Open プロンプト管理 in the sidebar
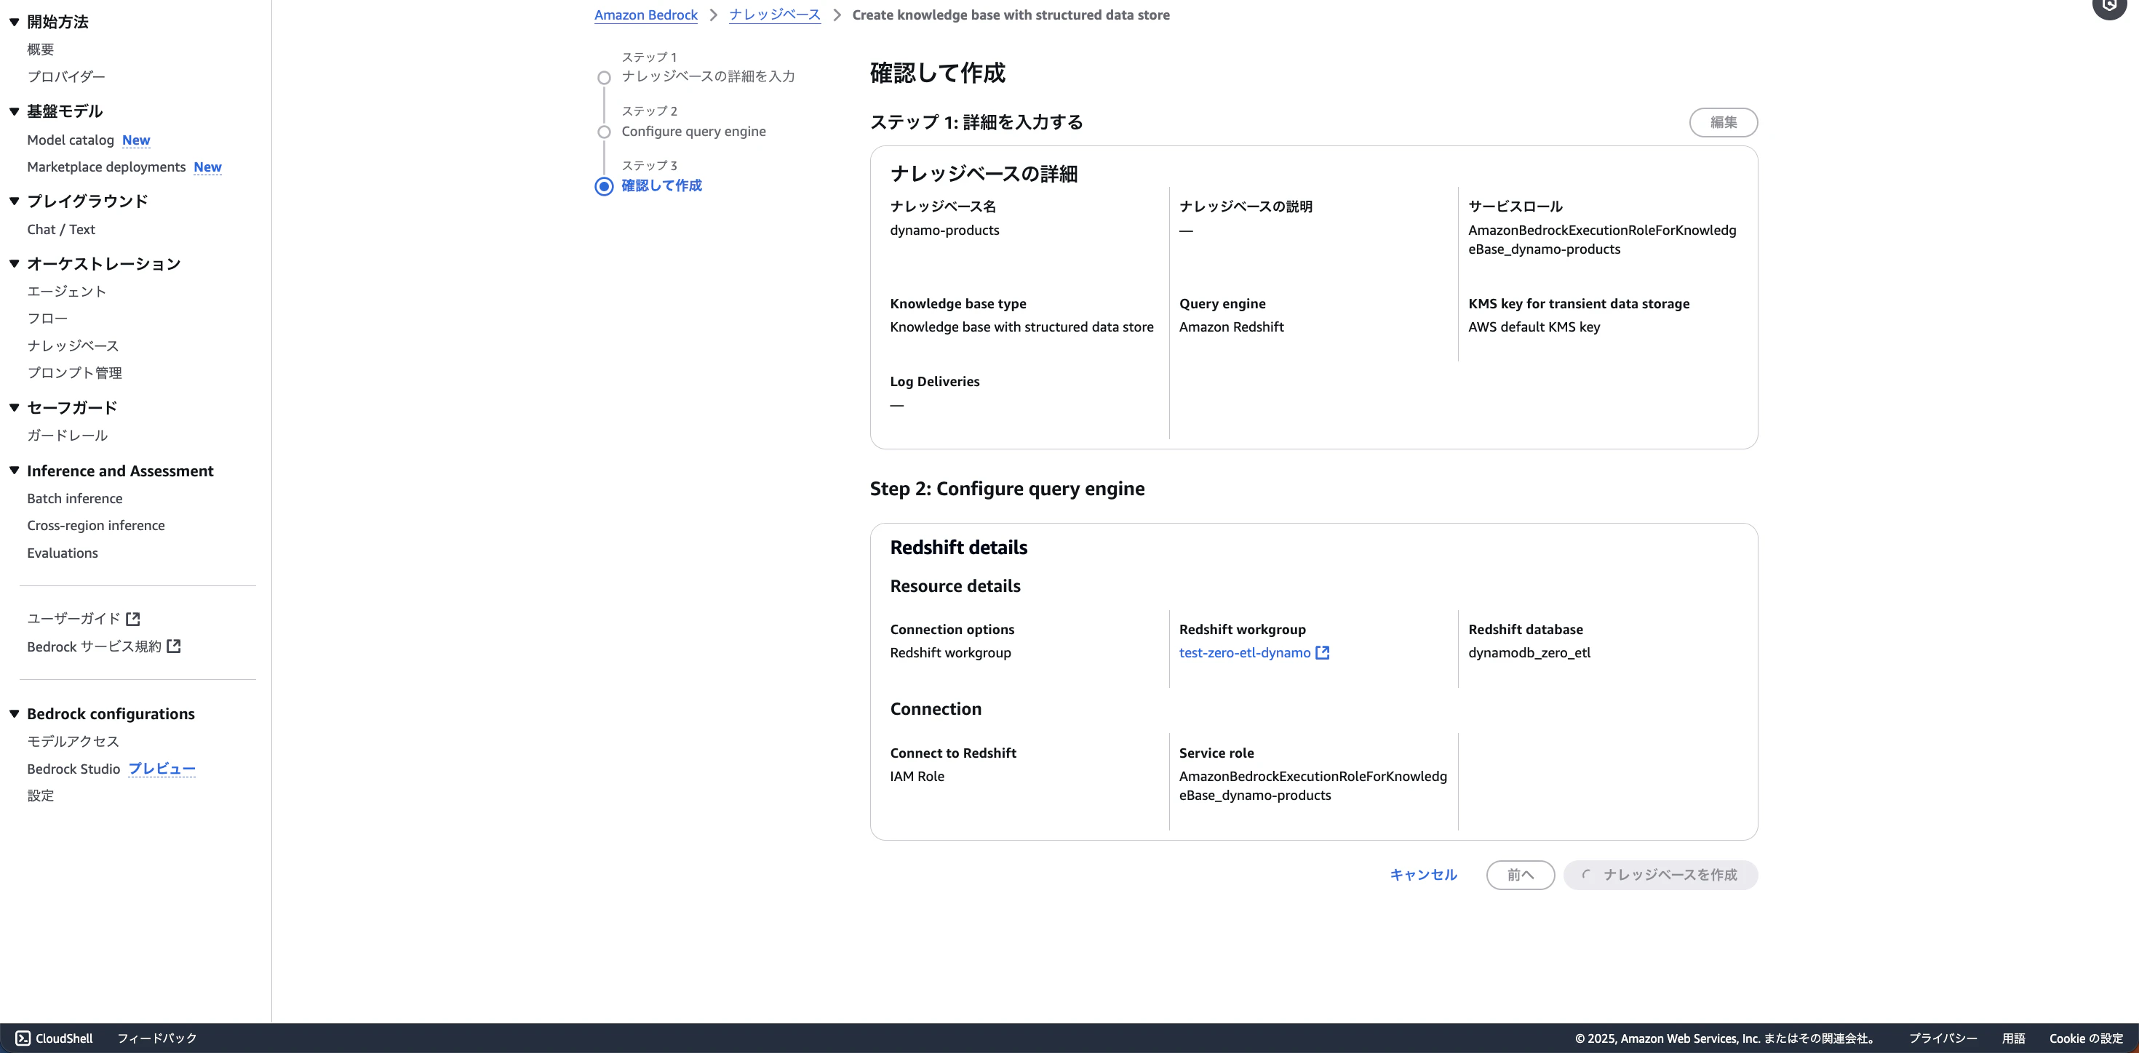This screenshot has width=2139, height=1053. (x=74, y=372)
